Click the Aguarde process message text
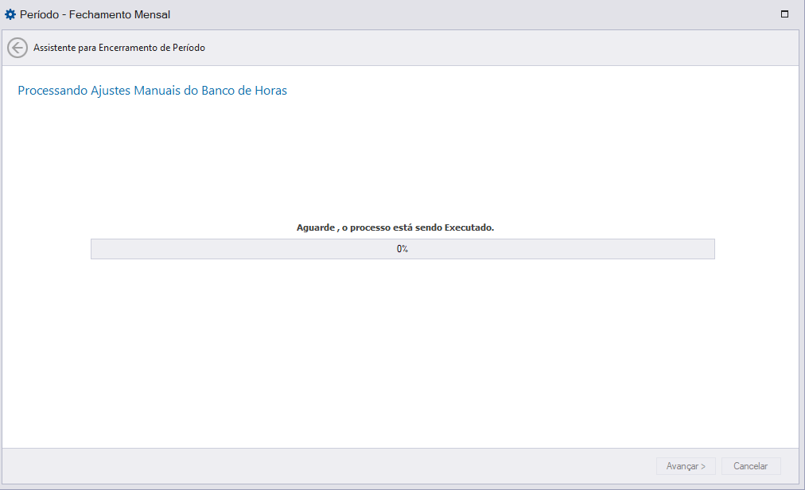Viewport: 805px width, 490px height. (395, 227)
